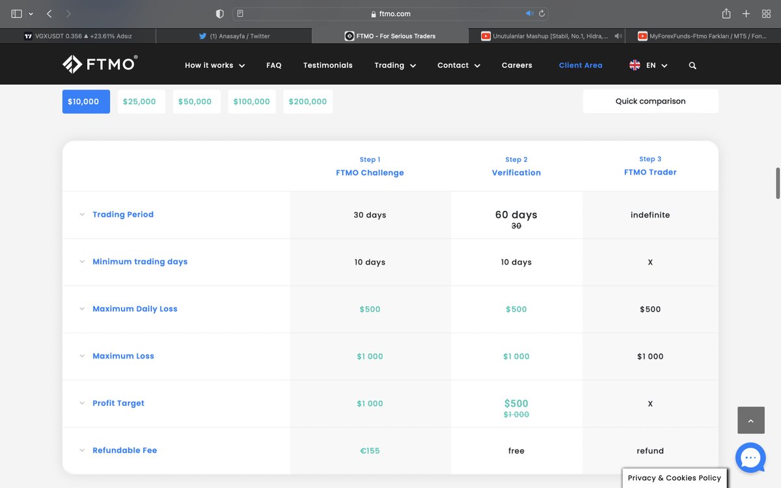781x488 pixels.
Task: Click the Maximum Daily Loss label
Action: (135, 309)
